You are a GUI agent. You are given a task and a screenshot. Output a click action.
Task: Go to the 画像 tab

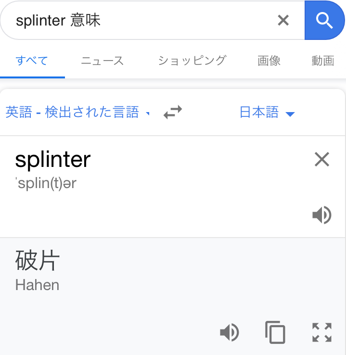tap(269, 61)
